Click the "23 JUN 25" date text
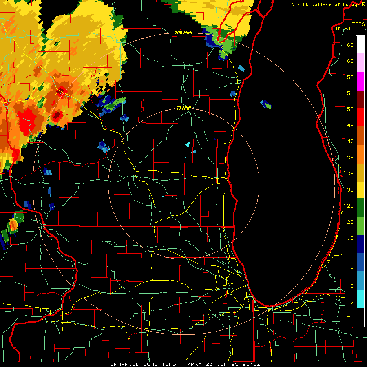 tap(223, 364)
